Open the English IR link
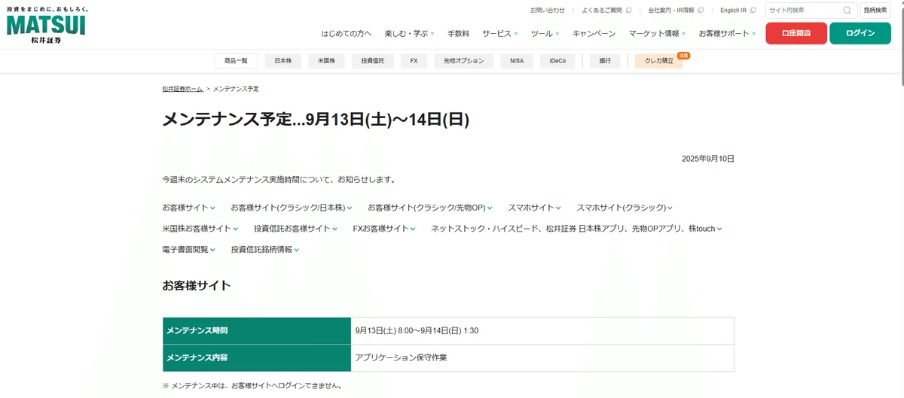 pos(733,11)
